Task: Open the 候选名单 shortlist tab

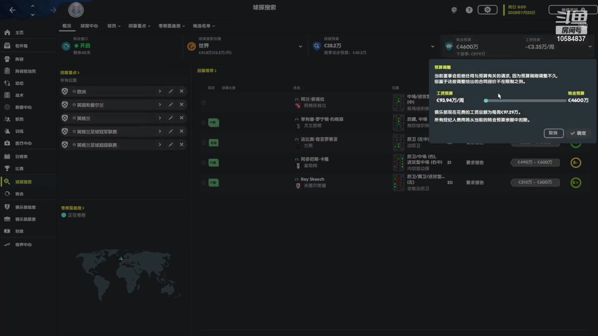Action: pyautogui.click(x=204, y=26)
